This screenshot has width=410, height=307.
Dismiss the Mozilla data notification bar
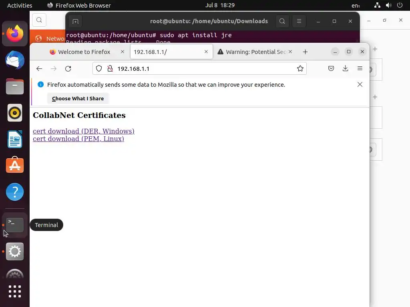(360, 84)
